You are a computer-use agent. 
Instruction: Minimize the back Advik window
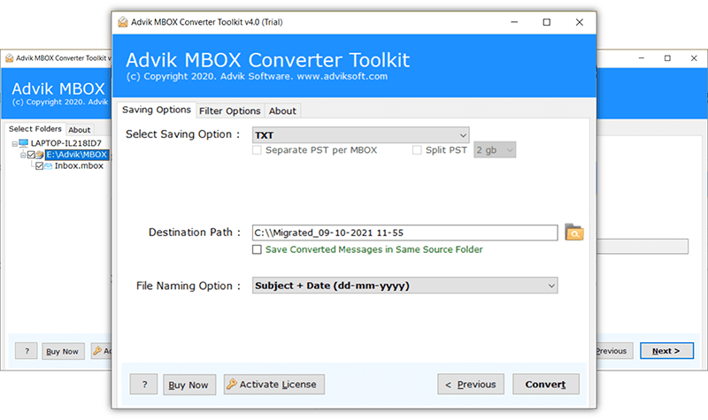tap(641, 58)
